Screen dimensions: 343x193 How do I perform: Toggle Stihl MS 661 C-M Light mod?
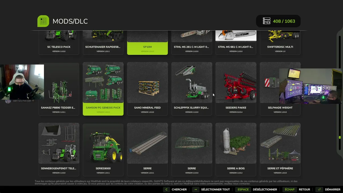click(x=236, y=42)
